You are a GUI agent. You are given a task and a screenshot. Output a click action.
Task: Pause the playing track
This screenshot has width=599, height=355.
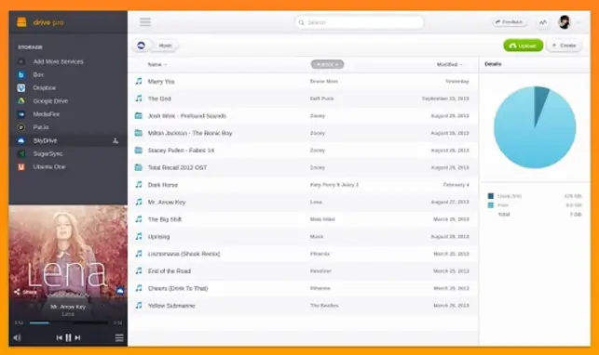click(68, 337)
